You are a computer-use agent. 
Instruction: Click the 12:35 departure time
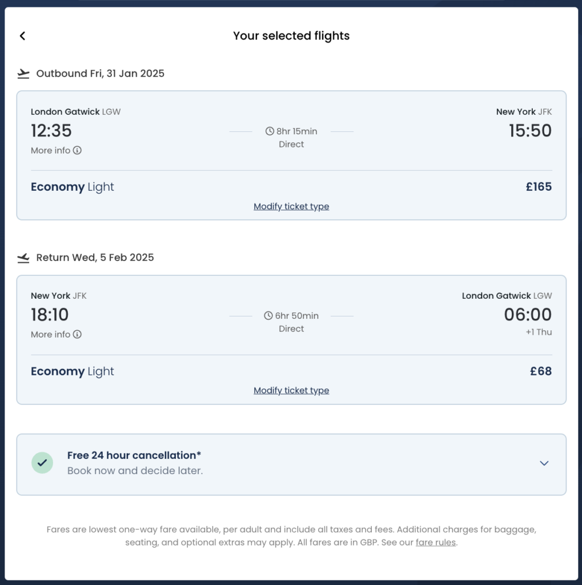[51, 131]
